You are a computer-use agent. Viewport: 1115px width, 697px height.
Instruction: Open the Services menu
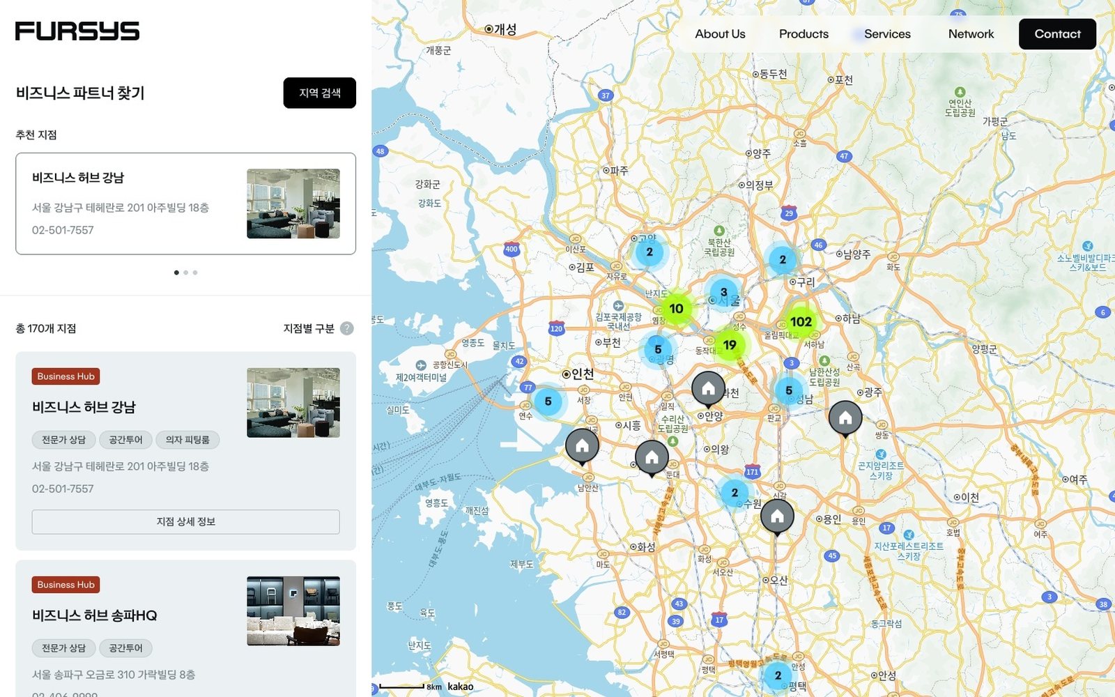(x=887, y=34)
